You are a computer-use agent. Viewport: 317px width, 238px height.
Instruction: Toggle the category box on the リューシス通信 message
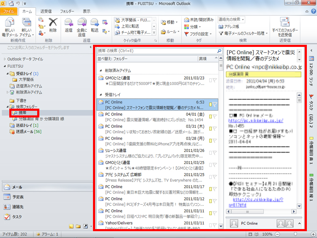(x=210, y=153)
